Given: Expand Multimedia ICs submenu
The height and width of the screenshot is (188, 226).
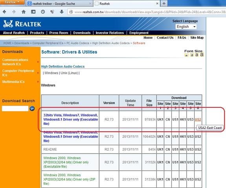Looking at the screenshot, I should click(x=38, y=82).
